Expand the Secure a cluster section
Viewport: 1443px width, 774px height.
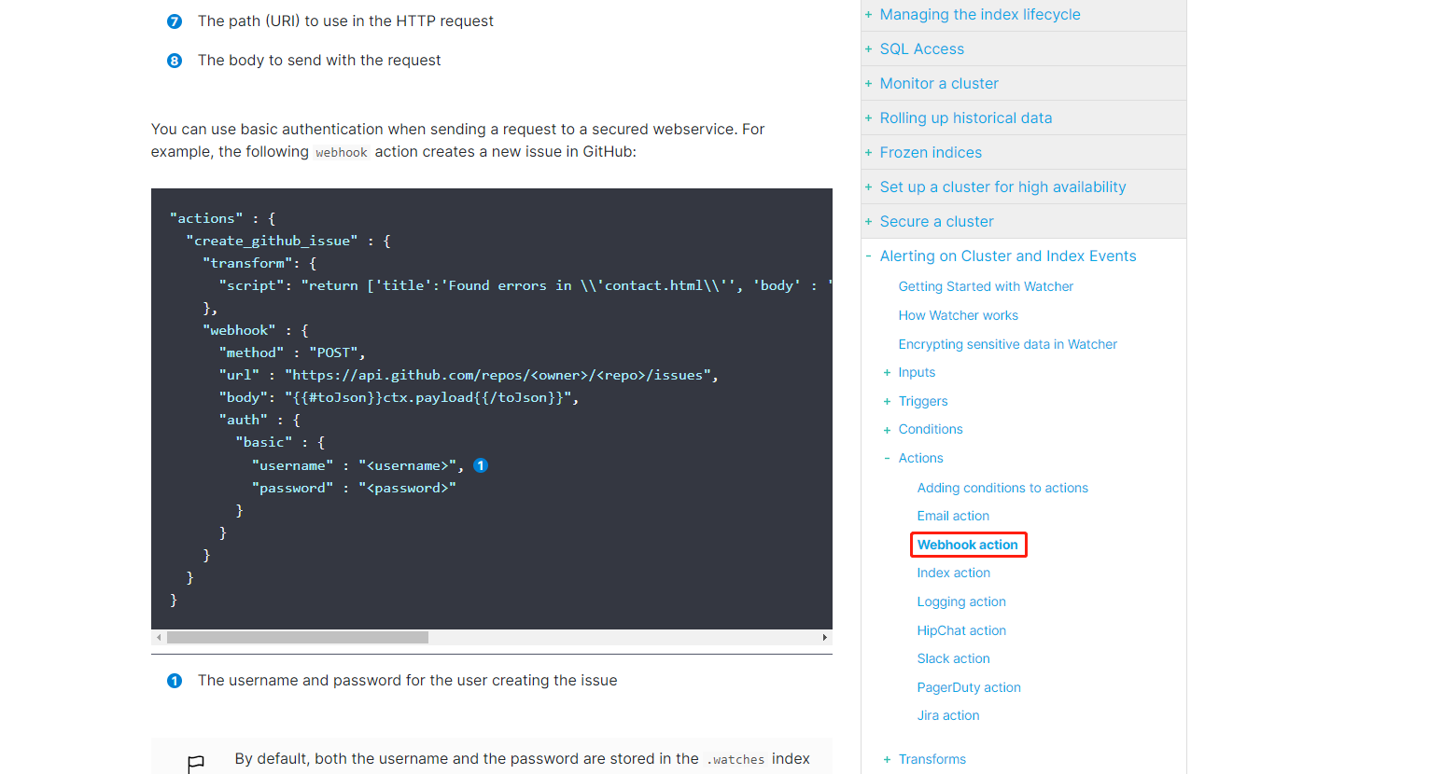point(868,222)
